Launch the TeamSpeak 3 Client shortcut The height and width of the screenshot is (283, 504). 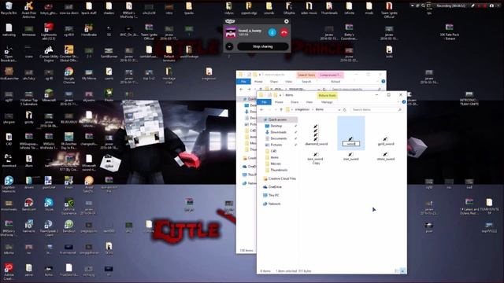click(x=49, y=228)
